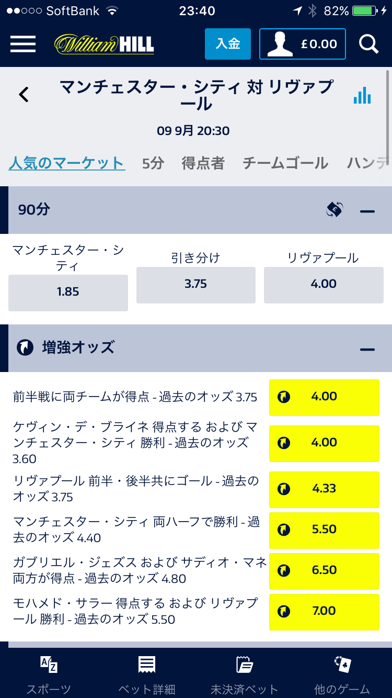Select マンチェスター・シティ odds 1.85
The image size is (392, 698).
68,292
